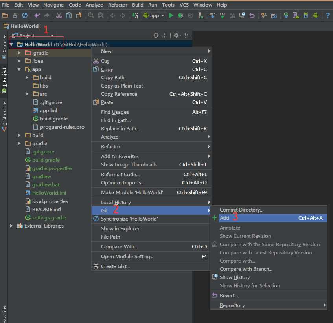Choose Create Gist... menu entry

[x=151, y=266]
